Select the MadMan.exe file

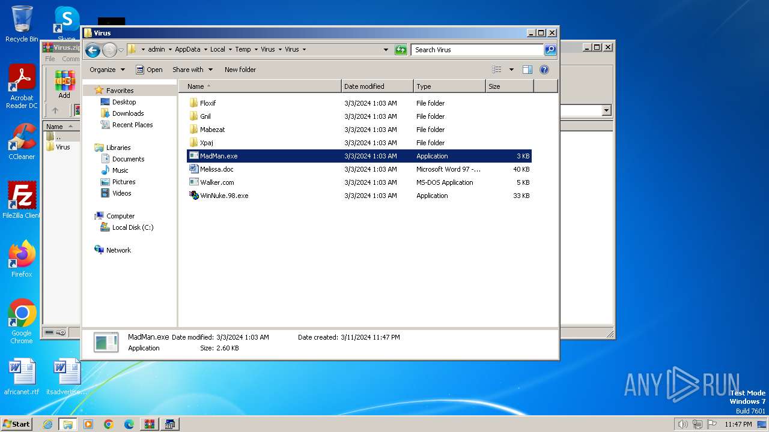tap(359, 156)
